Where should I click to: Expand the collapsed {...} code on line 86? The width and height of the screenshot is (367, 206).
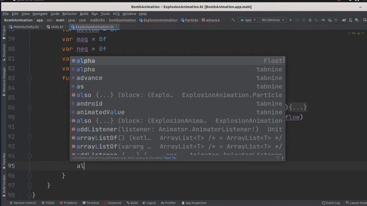(298, 108)
